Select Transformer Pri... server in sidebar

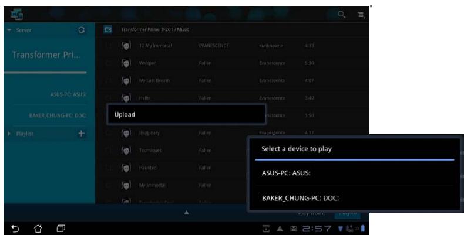46,55
